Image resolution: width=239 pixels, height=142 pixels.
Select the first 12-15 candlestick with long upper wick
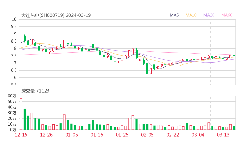coord(21,34)
